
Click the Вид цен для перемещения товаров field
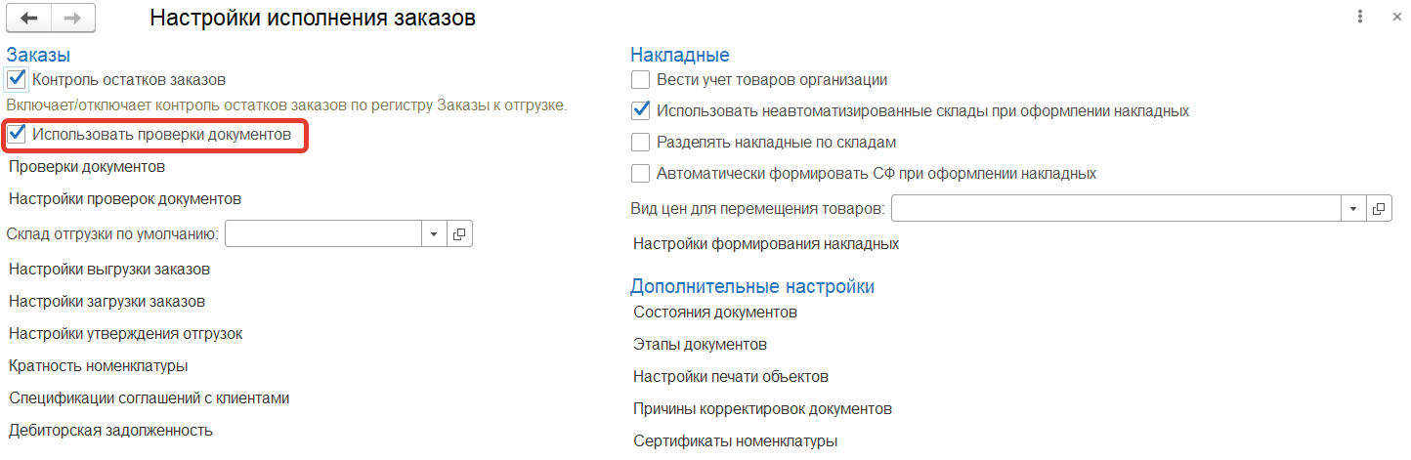click(1116, 209)
